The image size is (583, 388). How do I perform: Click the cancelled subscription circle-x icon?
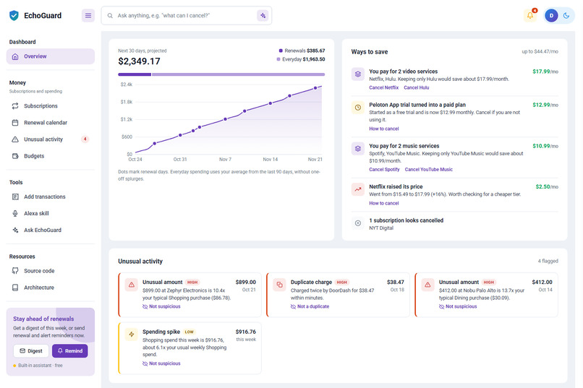point(357,223)
